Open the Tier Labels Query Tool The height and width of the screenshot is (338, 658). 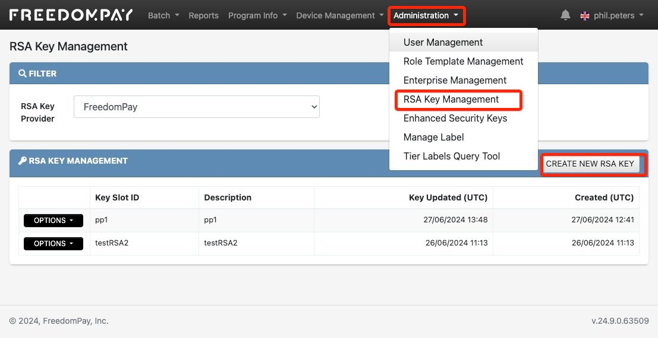point(463,156)
